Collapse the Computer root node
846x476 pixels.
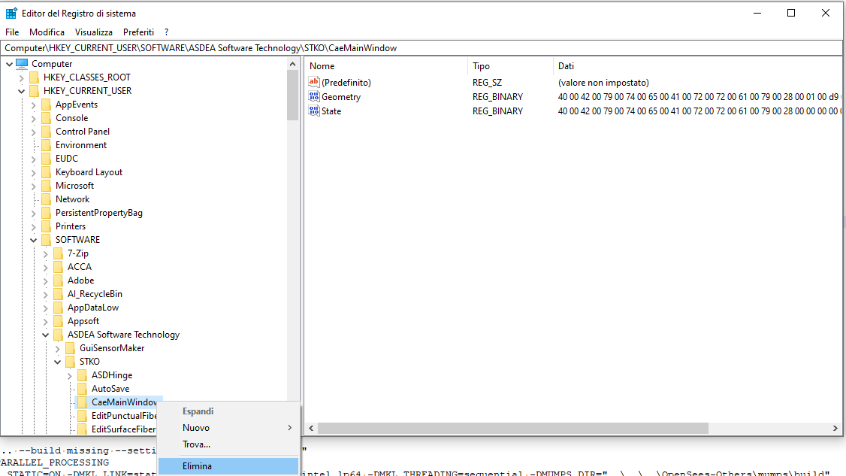9,64
